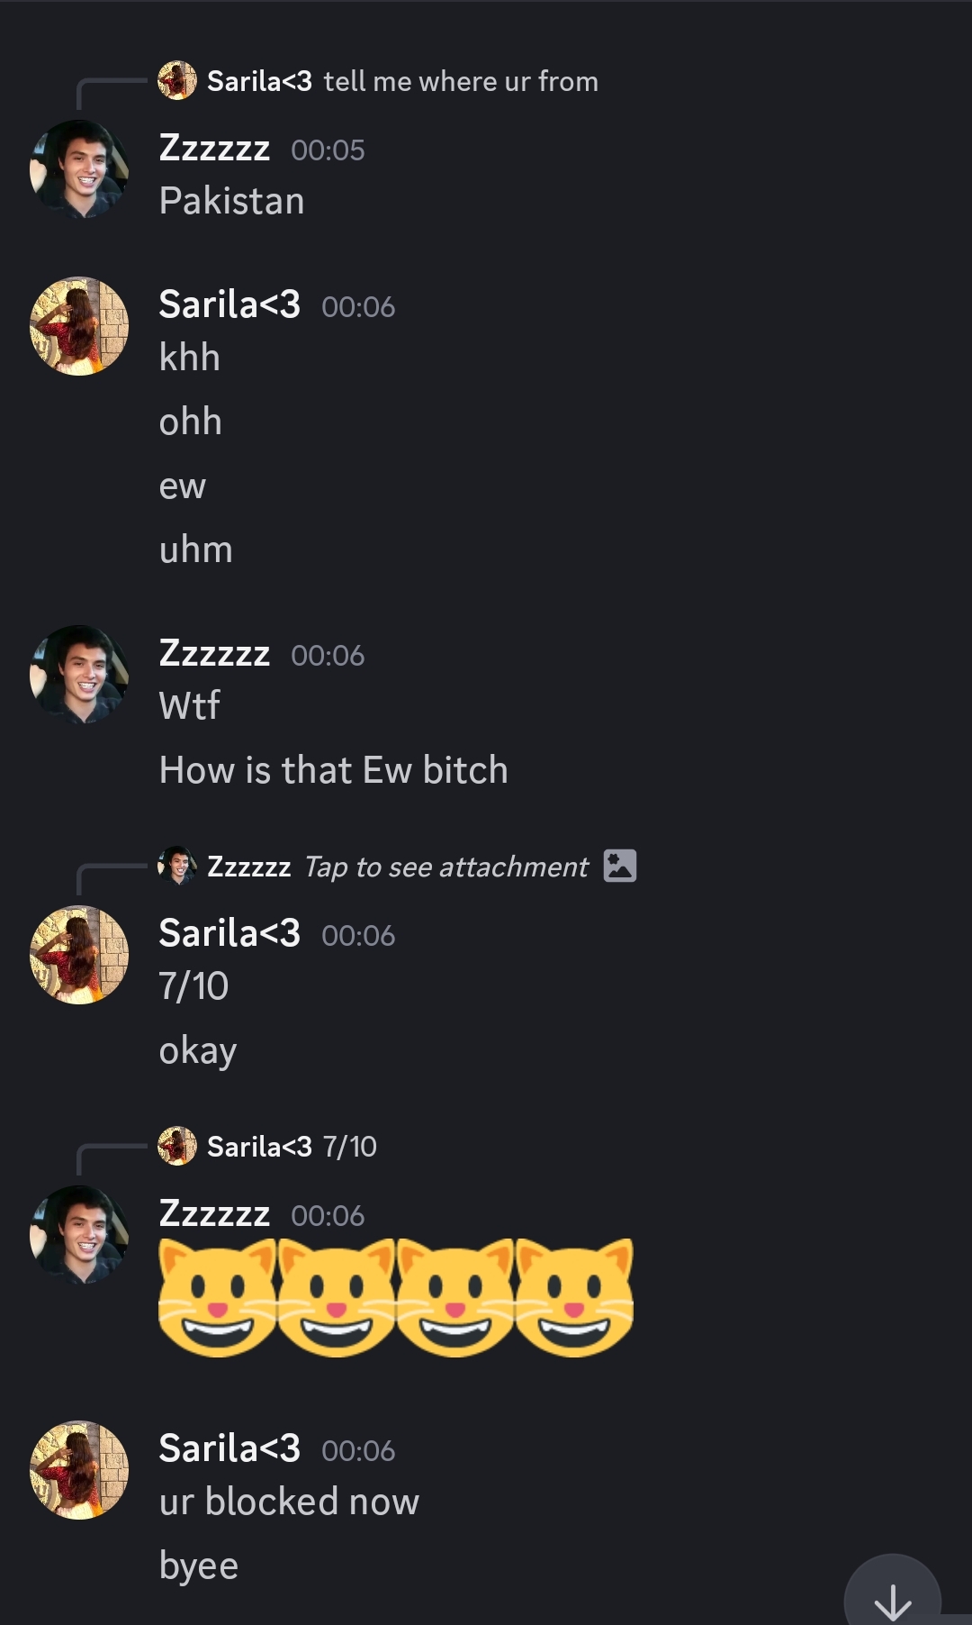
Task: Select the 'ur blocked now' message
Action: [x=288, y=1500]
